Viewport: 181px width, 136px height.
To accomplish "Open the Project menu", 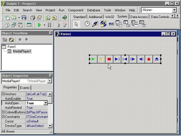I will (50, 10).
